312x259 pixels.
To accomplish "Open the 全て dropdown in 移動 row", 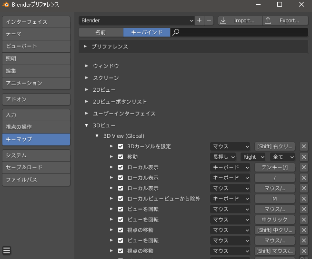I will [x=282, y=157].
